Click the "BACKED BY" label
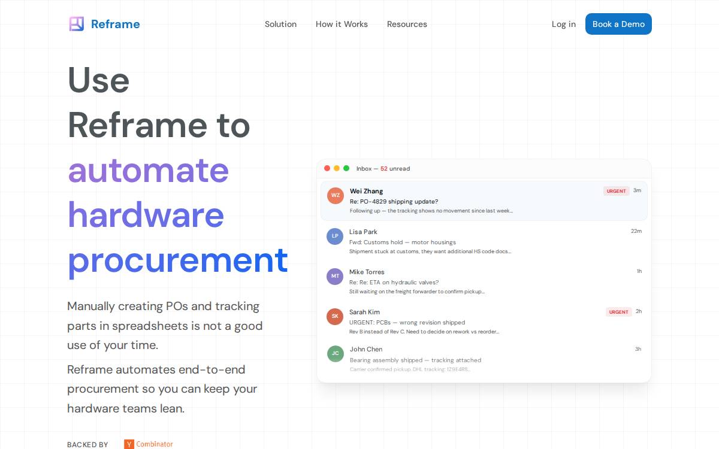719x449 pixels. tap(87, 445)
